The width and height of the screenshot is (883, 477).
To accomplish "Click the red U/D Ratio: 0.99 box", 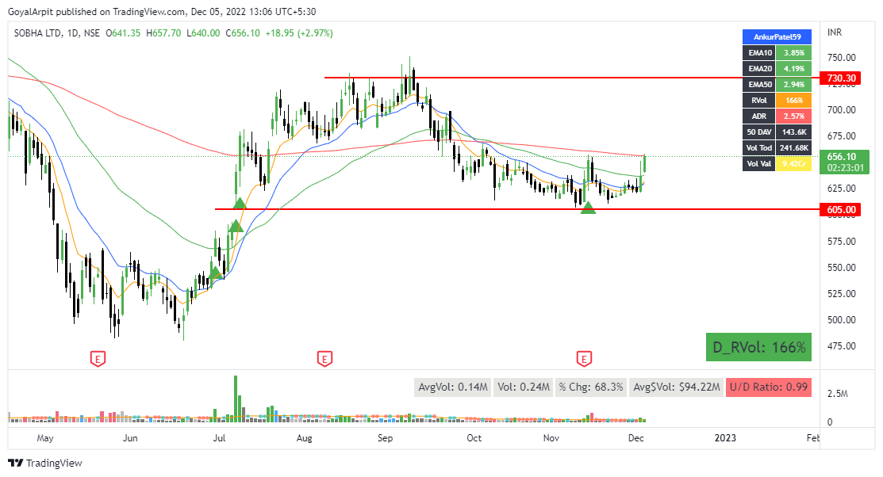I will click(769, 387).
